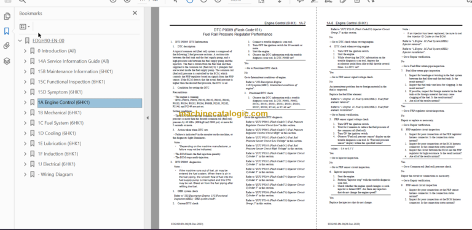Expand the 1E Lubrication bookmark

pos(25,144)
